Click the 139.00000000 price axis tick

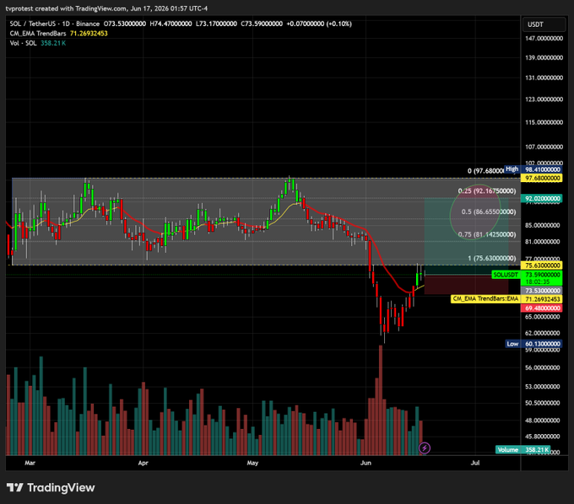click(x=544, y=58)
